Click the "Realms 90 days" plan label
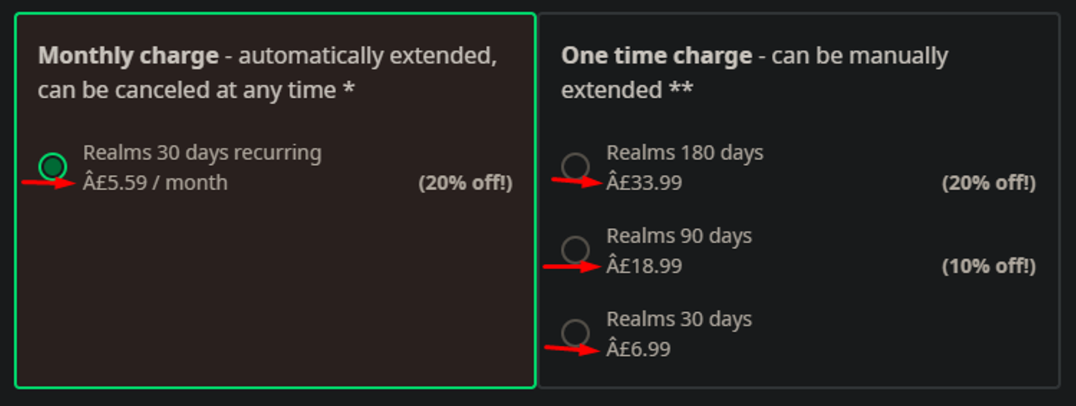Viewport: 1076px width, 406px height. tap(679, 236)
